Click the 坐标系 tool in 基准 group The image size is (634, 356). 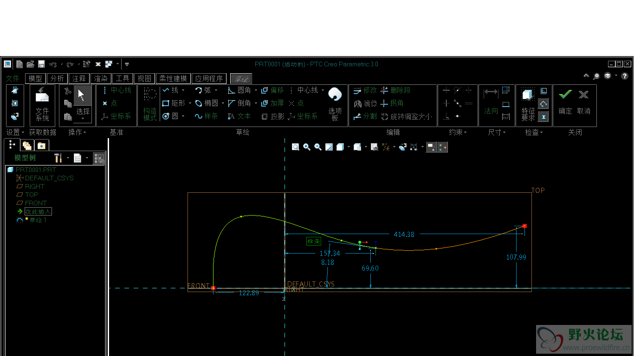[116, 116]
